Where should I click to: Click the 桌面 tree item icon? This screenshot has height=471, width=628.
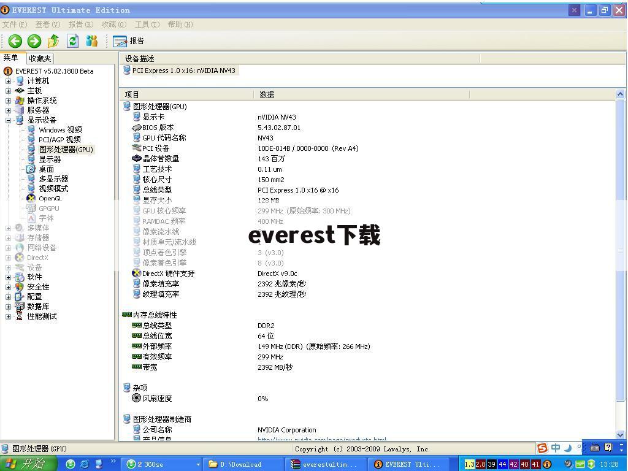tap(31, 169)
